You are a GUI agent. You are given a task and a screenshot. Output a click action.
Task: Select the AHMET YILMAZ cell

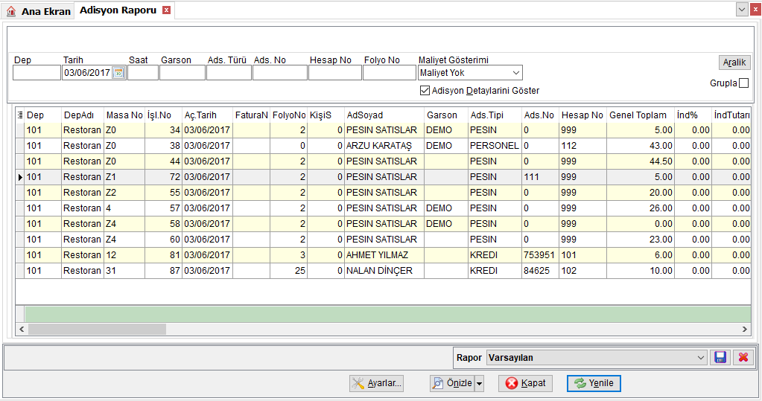point(384,255)
